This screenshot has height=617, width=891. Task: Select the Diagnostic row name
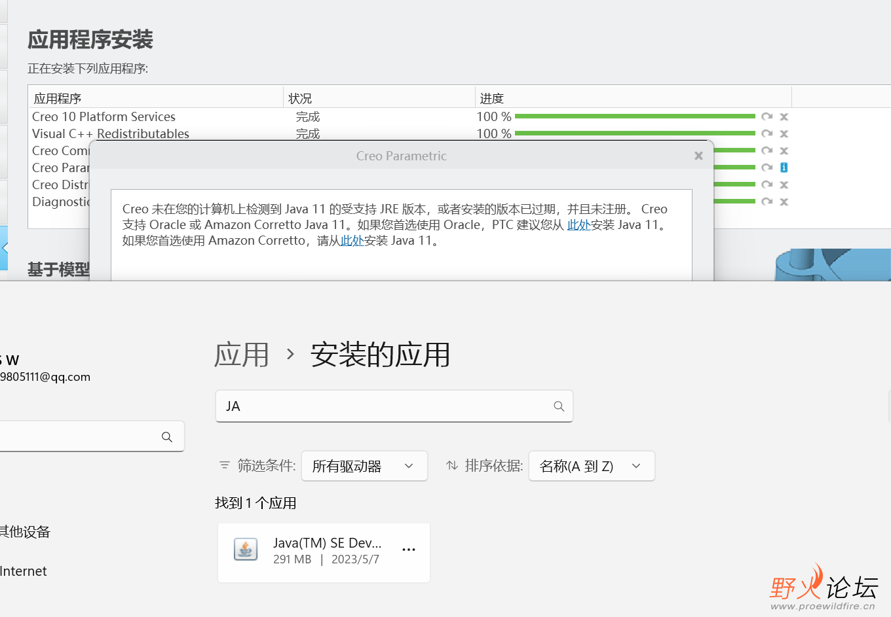60,202
